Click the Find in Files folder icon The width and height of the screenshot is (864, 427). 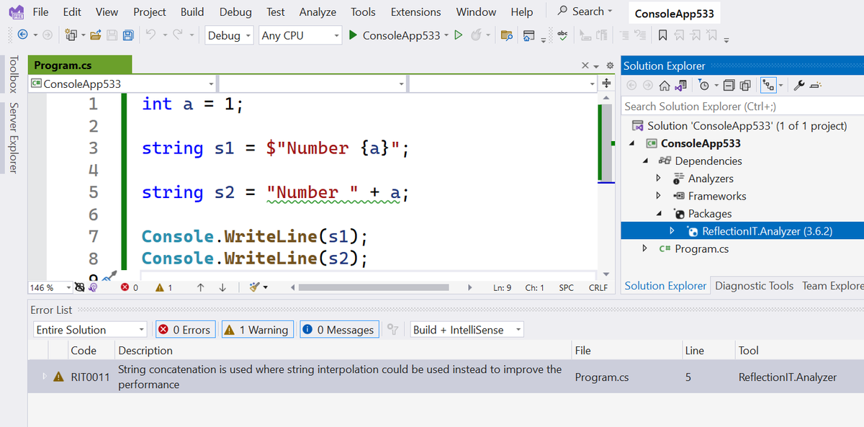coord(506,35)
